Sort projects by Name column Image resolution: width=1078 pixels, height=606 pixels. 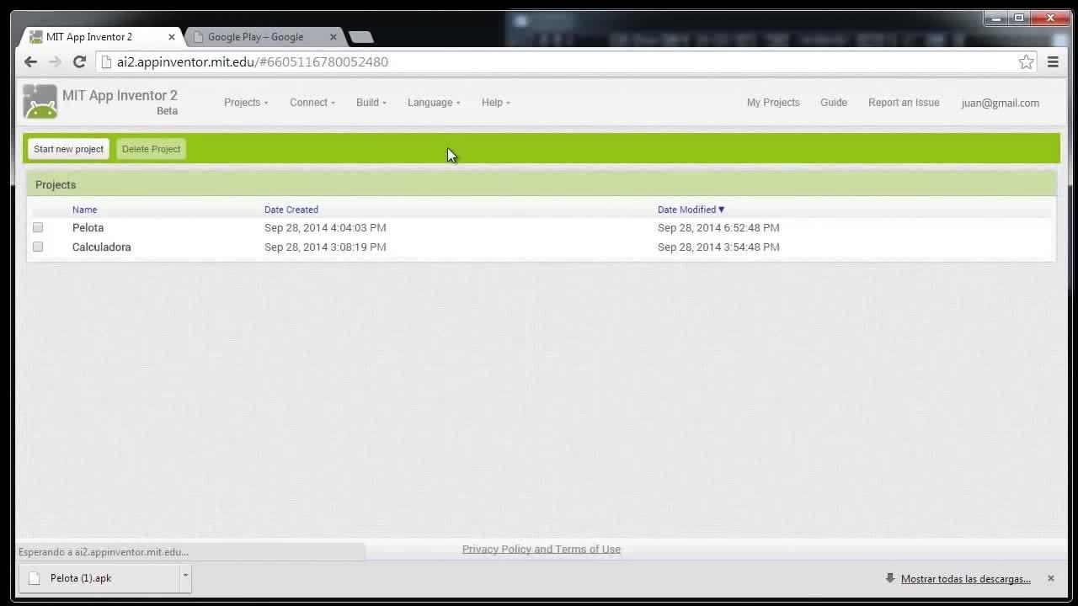click(x=84, y=210)
